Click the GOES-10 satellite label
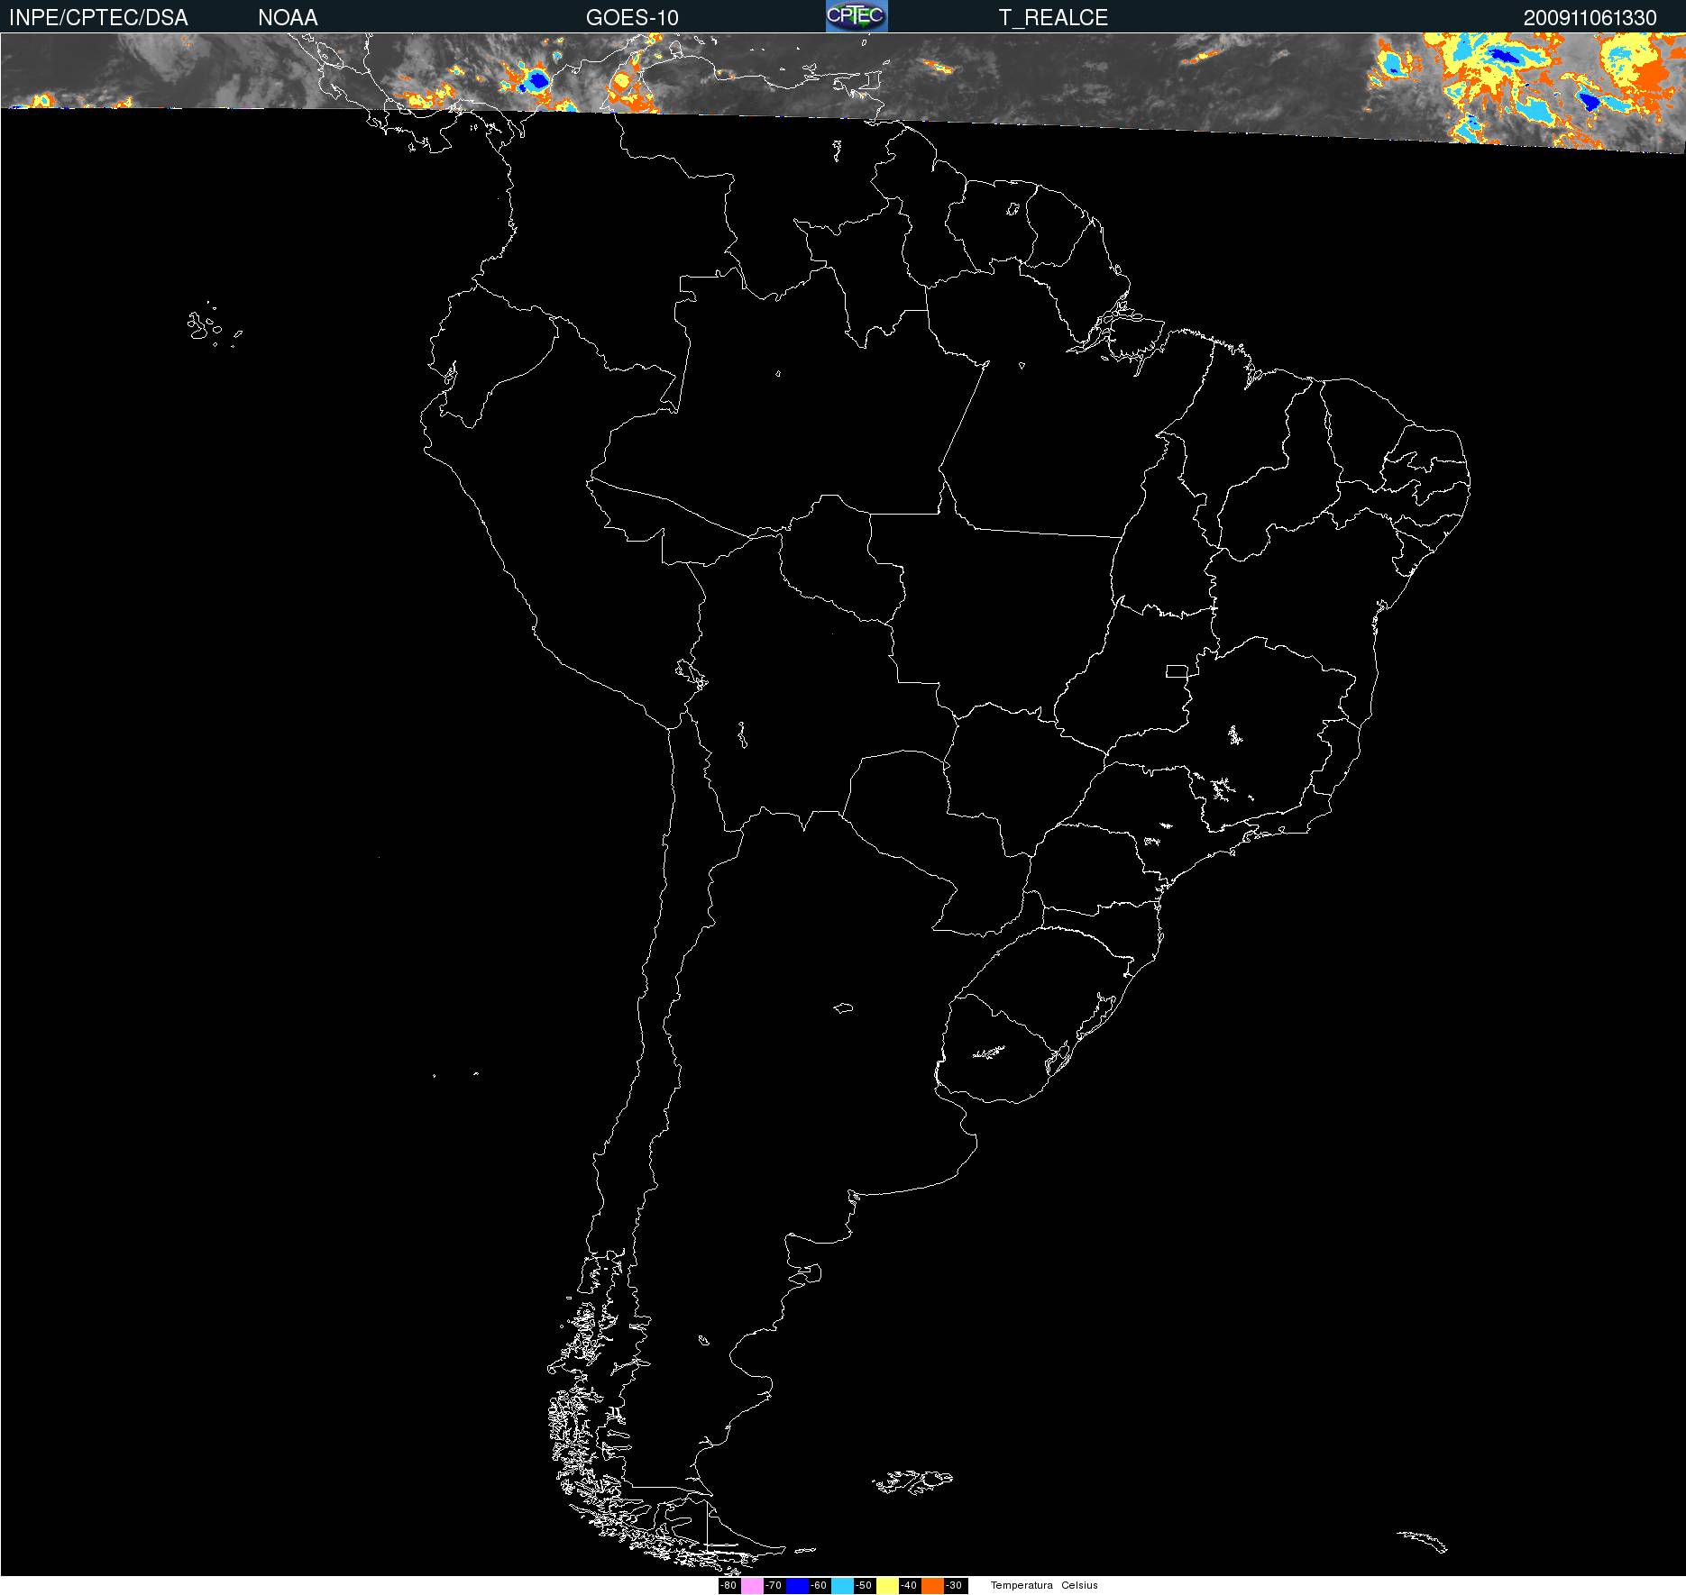This screenshot has width=1686, height=1595. [632, 18]
